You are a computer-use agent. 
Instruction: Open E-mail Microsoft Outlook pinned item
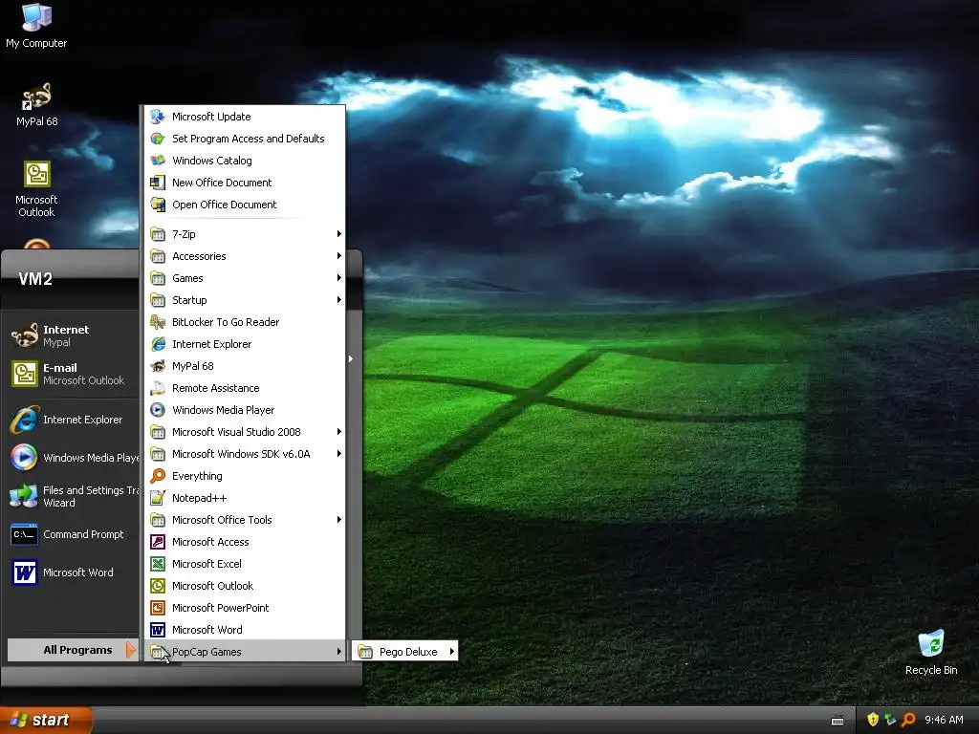coord(70,374)
